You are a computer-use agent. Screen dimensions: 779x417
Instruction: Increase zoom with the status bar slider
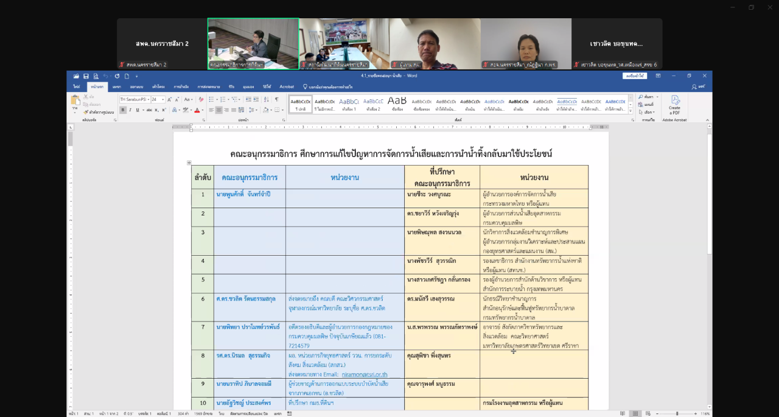696,413
